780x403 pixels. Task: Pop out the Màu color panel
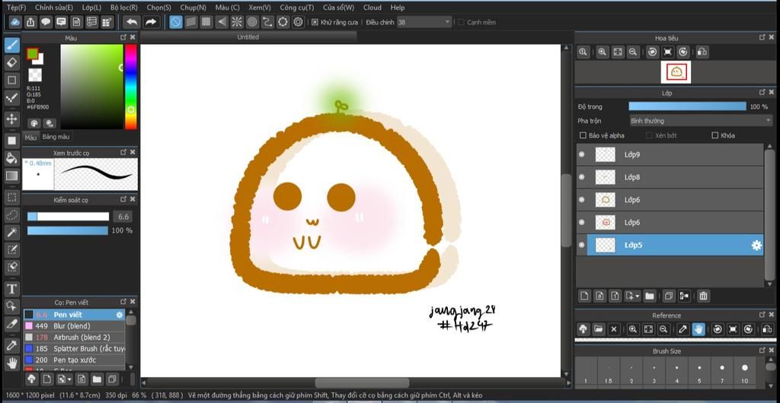tap(123, 37)
